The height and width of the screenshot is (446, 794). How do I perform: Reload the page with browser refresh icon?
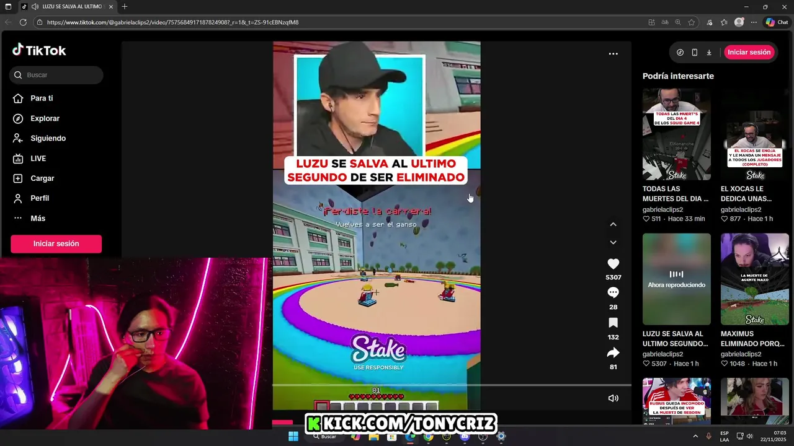point(23,22)
